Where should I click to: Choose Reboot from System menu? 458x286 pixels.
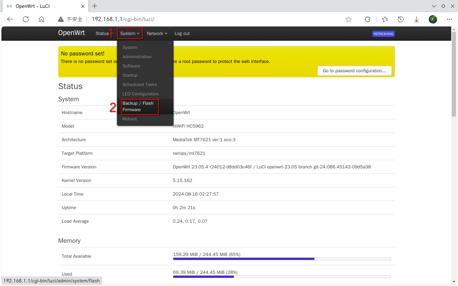[130, 119]
